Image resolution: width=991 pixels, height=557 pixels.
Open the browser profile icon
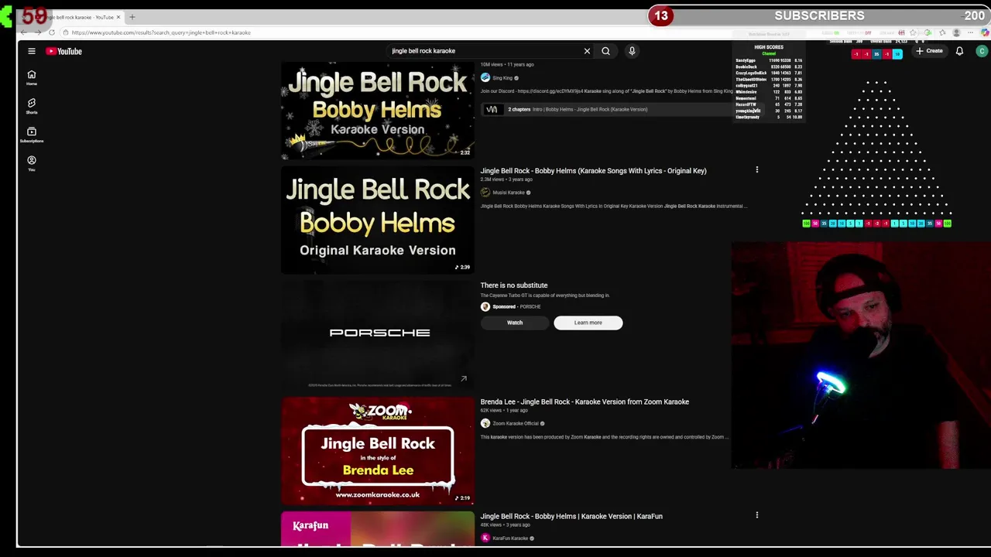[x=956, y=32]
